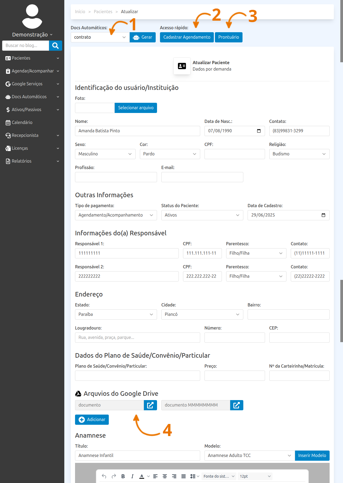The image size is (343, 483).
Task: Center-align text in the Anamnese editor
Action: tap(165, 476)
